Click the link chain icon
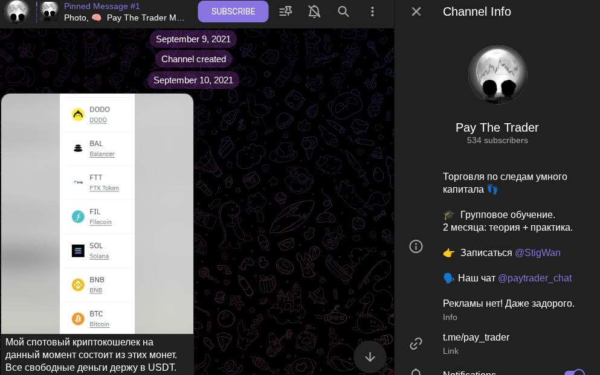Viewport: 600px width, 375px height. tap(416, 343)
